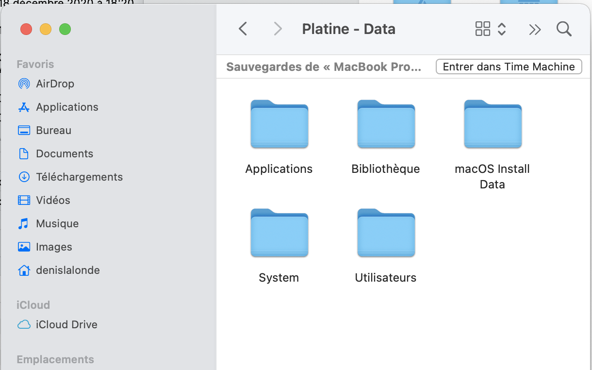Select the Utilisateurs folder

386,234
